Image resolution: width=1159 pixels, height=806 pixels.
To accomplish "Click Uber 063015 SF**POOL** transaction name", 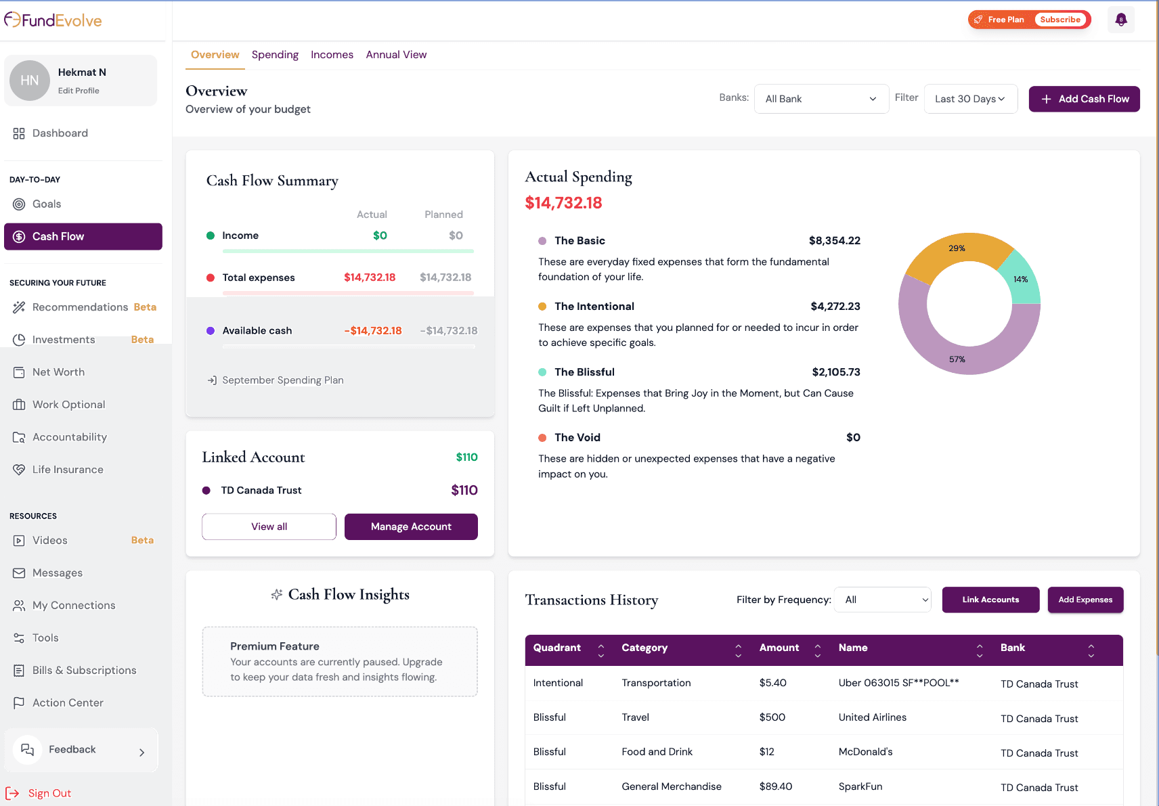I will tap(898, 683).
